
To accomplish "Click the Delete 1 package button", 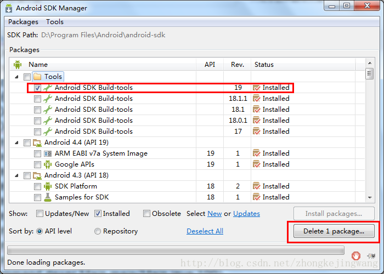I will point(334,231).
